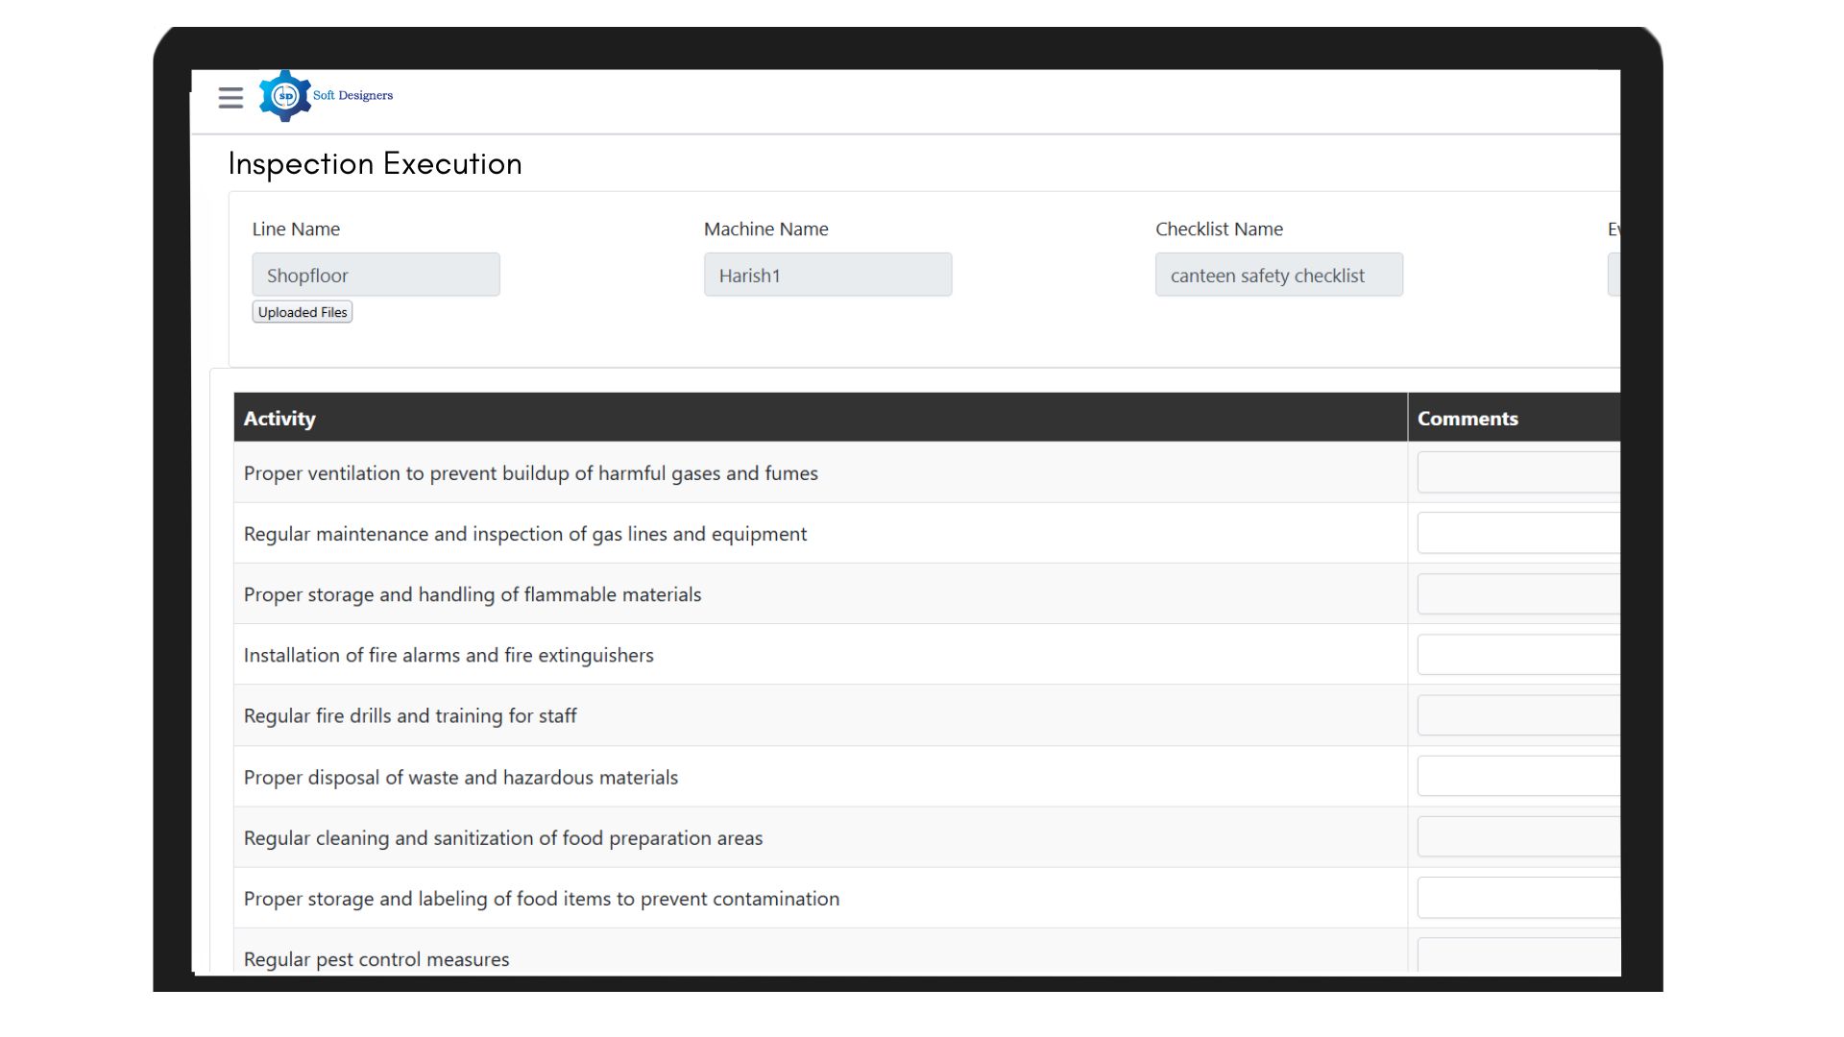The width and height of the screenshot is (1844, 1037).
Task: Click the partially visible field right of Checklist Name
Action: 1613,275
